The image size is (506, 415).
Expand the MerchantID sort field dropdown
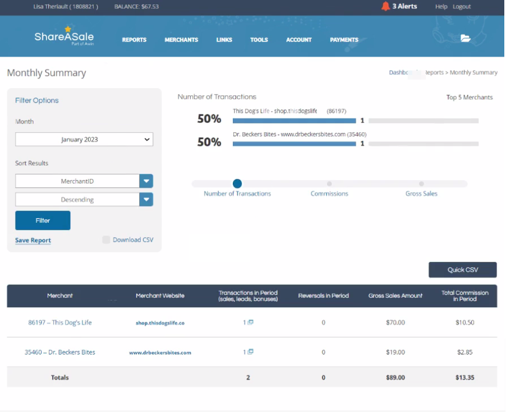[x=146, y=181]
